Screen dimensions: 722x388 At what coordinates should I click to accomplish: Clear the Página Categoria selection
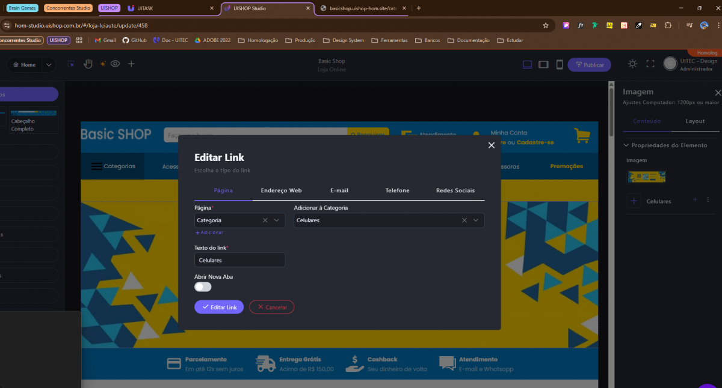pos(265,220)
